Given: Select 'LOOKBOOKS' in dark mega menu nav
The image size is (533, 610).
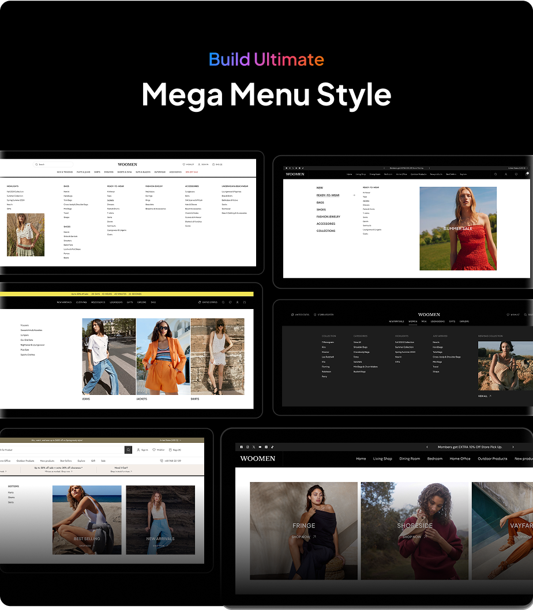Looking at the screenshot, I should click(438, 322).
